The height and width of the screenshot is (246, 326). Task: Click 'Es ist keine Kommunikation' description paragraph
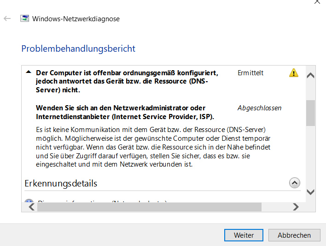coord(153,147)
